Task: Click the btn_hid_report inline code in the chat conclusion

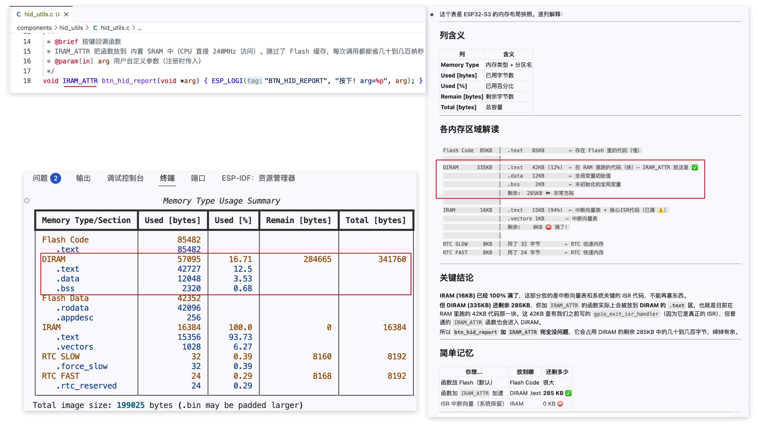Action: click(x=476, y=332)
